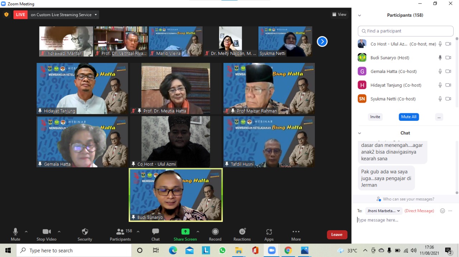
Task: Disable Budi Sunaryo's camera
Action: [x=449, y=58]
